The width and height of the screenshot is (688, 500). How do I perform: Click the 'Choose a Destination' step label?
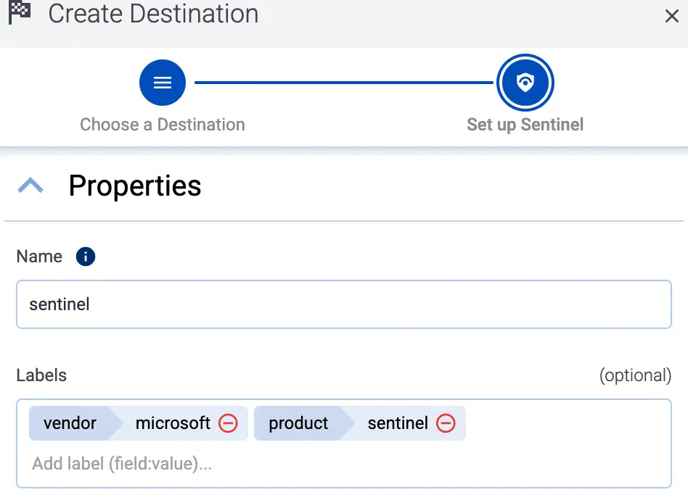coord(163,125)
